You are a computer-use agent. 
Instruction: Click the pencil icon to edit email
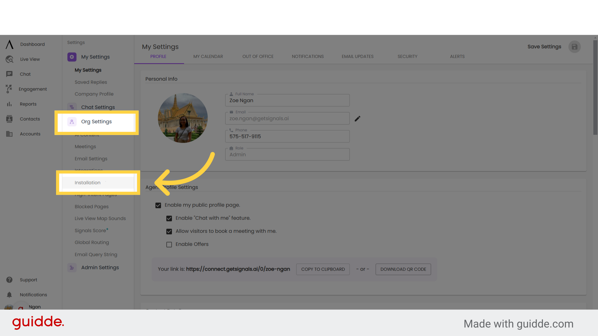click(x=358, y=119)
